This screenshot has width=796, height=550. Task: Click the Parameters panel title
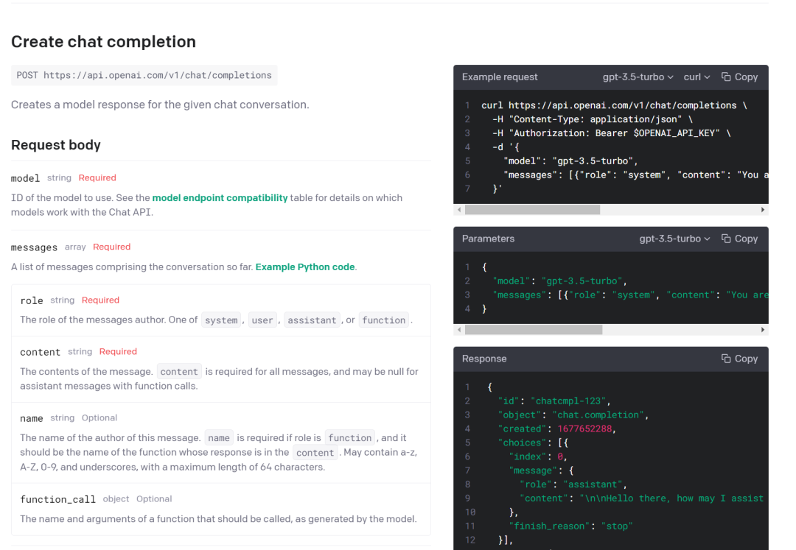(488, 239)
